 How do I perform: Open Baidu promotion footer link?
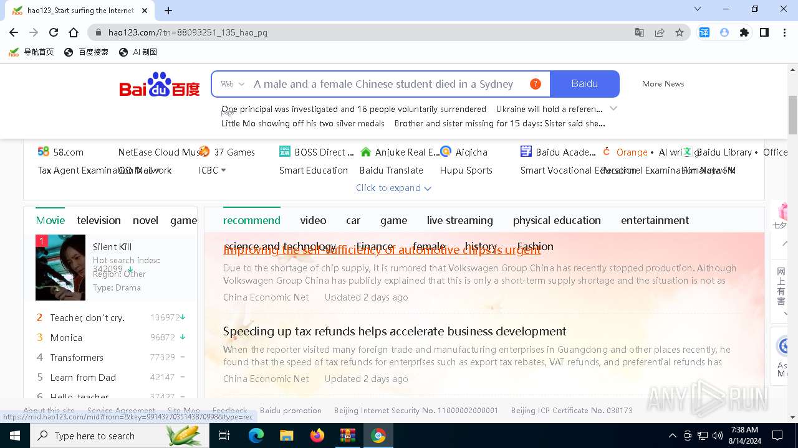pos(291,411)
